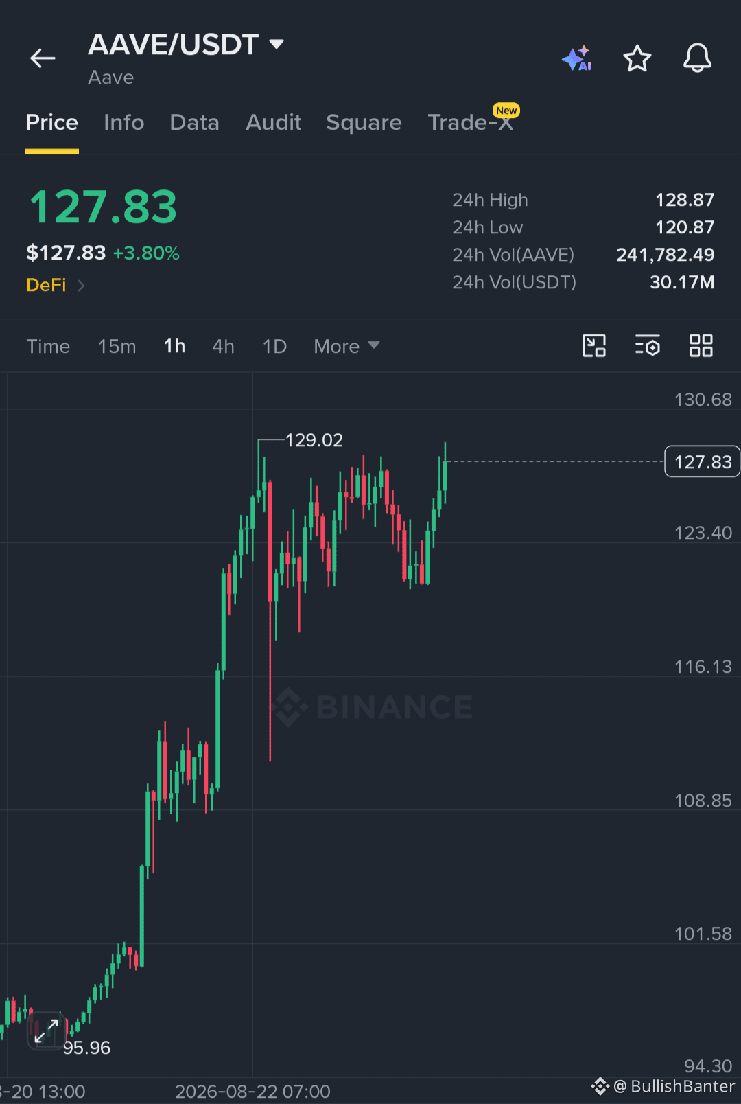
Task: Tap the 24h Vol(USDT) value 30.17M
Action: click(x=682, y=282)
